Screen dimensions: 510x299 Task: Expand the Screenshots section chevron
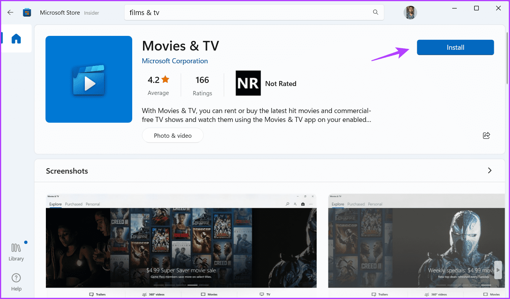490,171
